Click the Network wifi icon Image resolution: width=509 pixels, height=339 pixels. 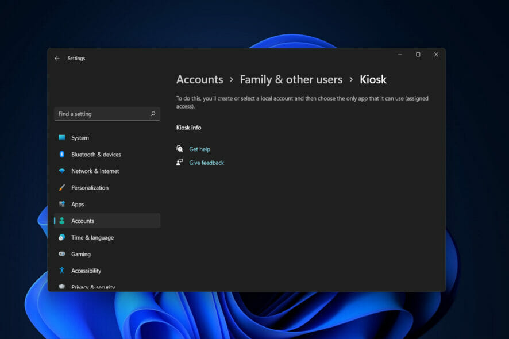click(x=61, y=171)
